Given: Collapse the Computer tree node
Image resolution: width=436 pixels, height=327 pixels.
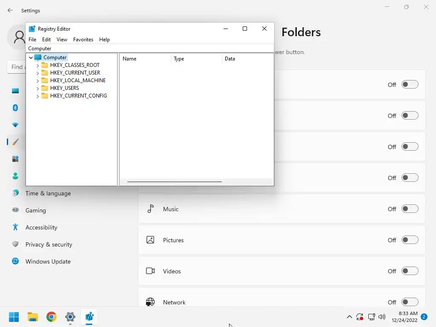Looking at the screenshot, I should [x=31, y=57].
